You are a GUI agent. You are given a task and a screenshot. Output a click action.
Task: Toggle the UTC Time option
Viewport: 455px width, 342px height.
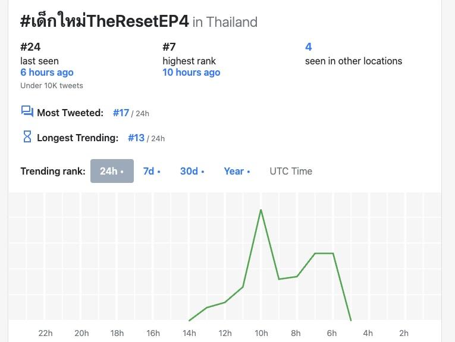tap(291, 171)
